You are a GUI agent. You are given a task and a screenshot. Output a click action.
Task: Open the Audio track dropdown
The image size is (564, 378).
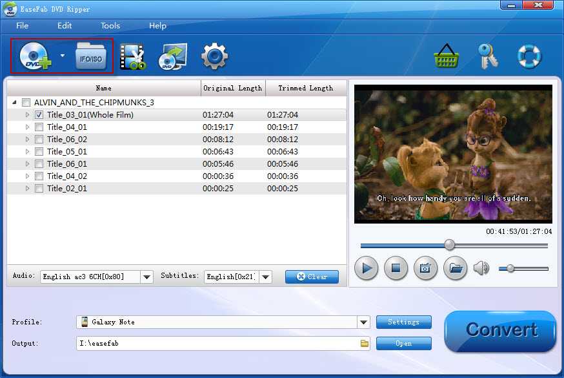(x=146, y=277)
